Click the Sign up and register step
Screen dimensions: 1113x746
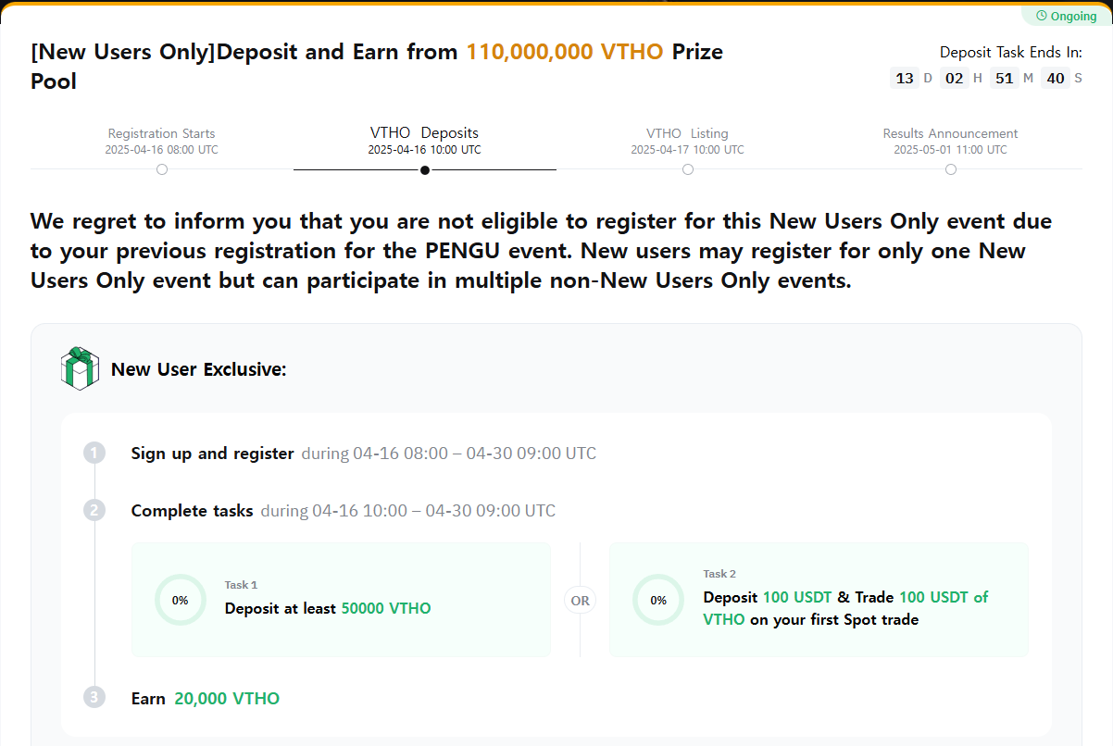213,454
